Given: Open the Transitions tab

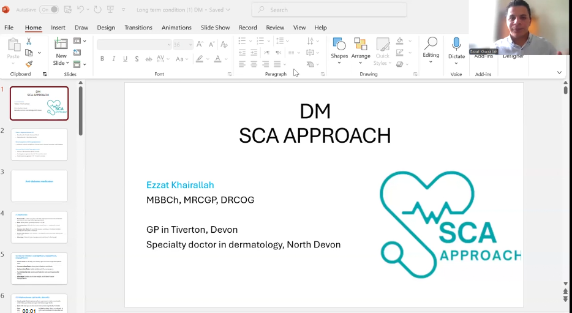Looking at the screenshot, I should tap(138, 28).
